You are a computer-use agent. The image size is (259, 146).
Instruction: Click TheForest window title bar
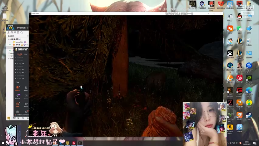click(x=126, y=14)
